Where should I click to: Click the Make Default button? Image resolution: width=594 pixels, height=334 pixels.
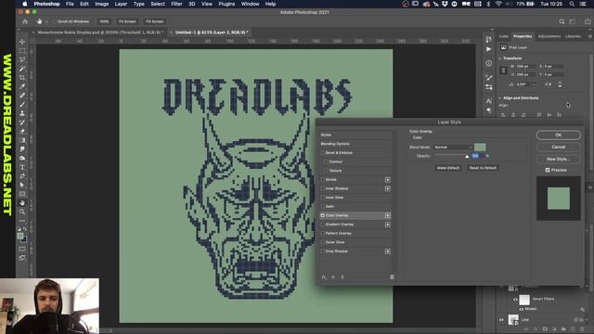tap(448, 168)
